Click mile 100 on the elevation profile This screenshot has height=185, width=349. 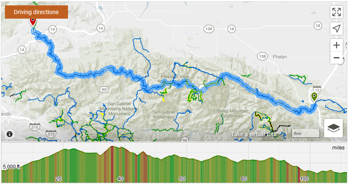pos(304,178)
